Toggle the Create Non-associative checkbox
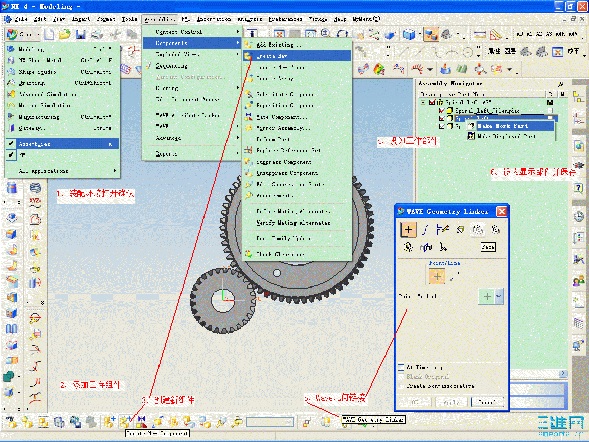589x442 pixels. pos(401,386)
